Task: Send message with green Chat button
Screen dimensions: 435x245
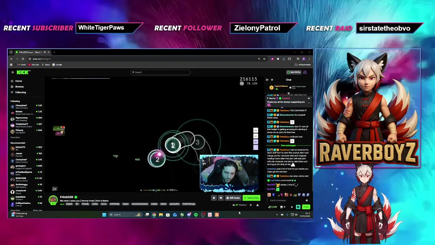Action: tap(306, 207)
